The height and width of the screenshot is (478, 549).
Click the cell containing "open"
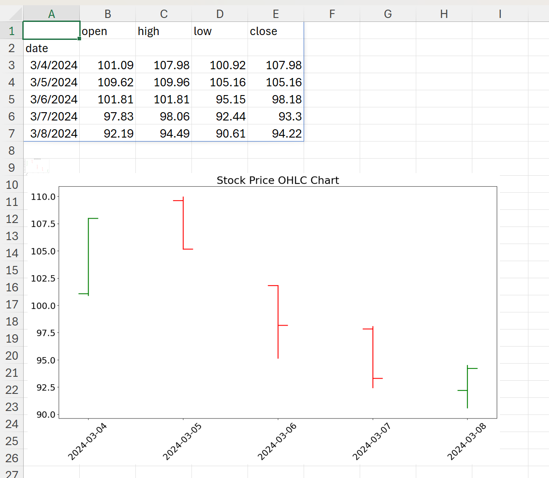tap(107, 31)
